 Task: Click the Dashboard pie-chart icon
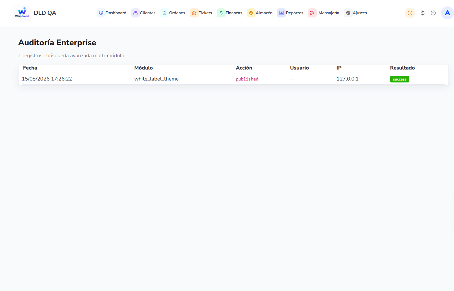pyautogui.click(x=101, y=13)
